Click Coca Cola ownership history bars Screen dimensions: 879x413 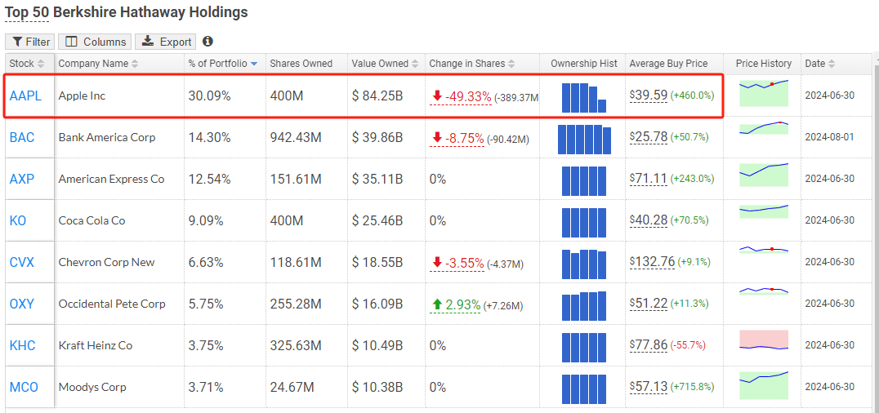(x=584, y=223)
